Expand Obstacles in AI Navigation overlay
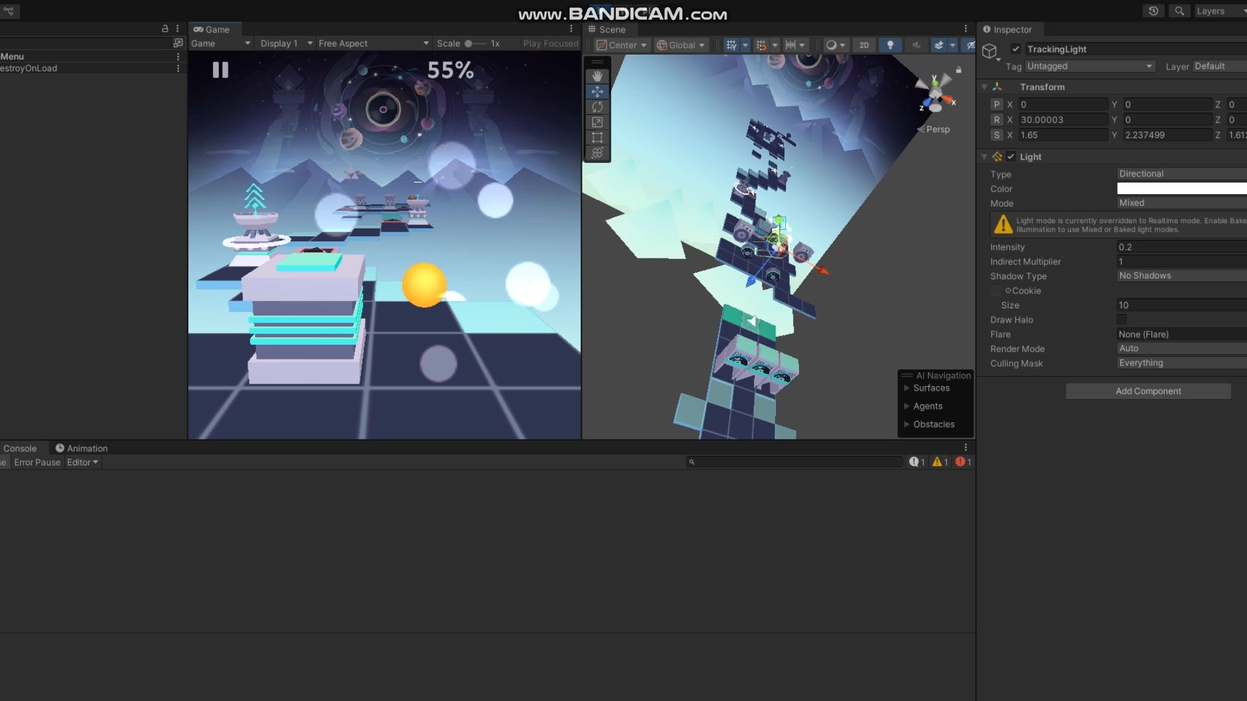 [907, 424]
